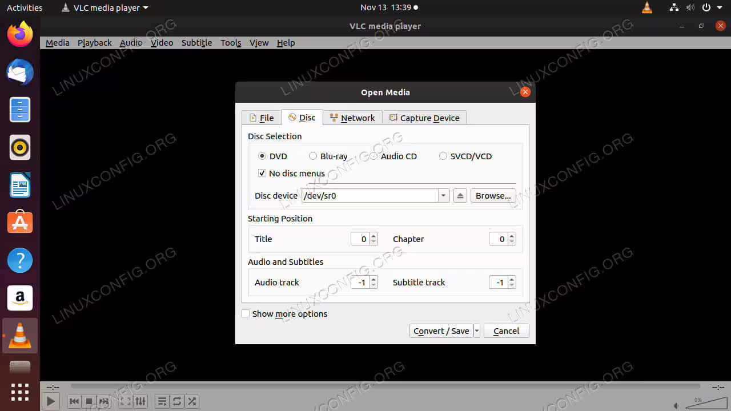731x411 pixels.
Task: Open the Playback menu
Action: (95, 43)
